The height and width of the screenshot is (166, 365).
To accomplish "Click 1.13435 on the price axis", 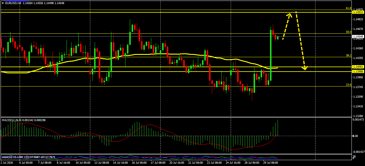I will coord(358,106).
